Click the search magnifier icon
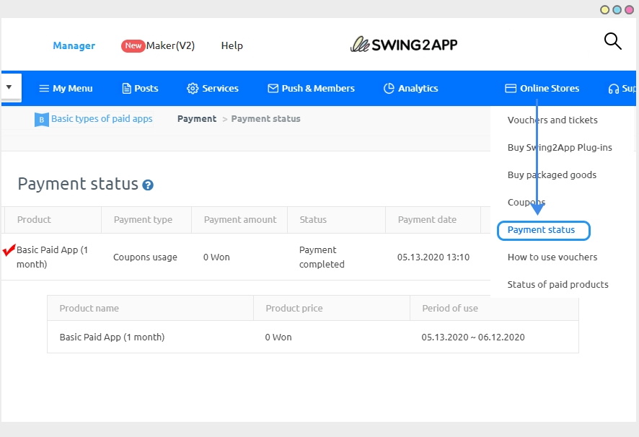This screenshot has width=639, height=437. pyautogui.click(x=612, y=42)
